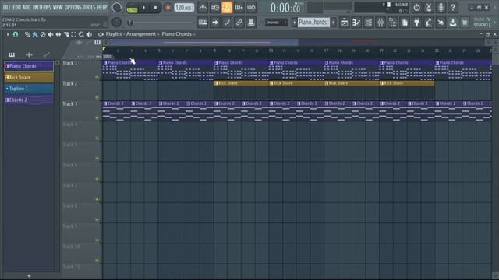Click the microphone audio recording icon
The width and height of the screenshot is (499, 280).
point(441,7)
